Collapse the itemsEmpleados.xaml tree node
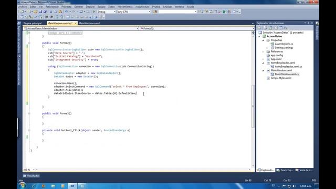 tap(264, 63)
